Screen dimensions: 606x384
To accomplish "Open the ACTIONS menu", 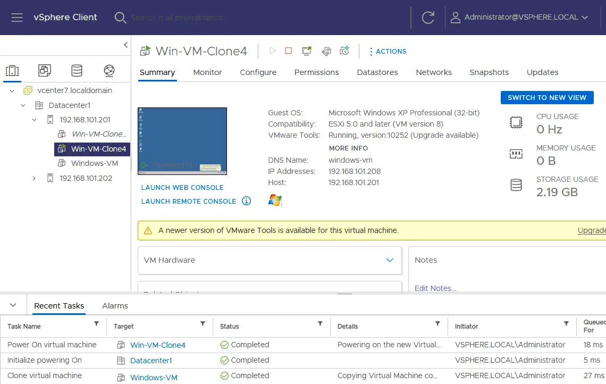I will point(388,52).
